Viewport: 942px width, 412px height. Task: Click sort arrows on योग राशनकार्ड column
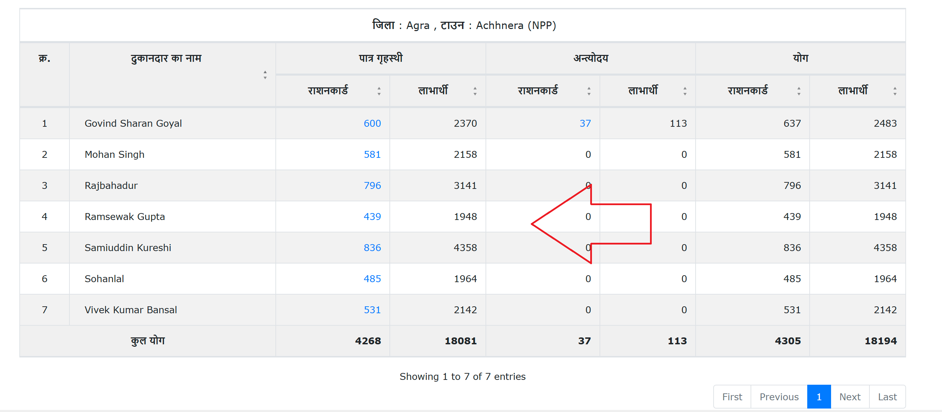click(799, 91)
